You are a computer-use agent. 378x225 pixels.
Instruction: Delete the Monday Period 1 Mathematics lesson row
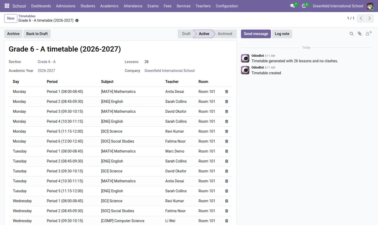pos(227,92)
